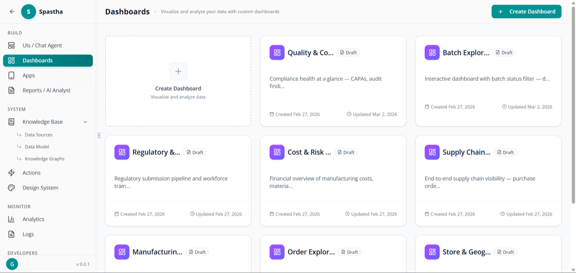Open Data Model under Knowledge Base

click(x=37, y=147)
